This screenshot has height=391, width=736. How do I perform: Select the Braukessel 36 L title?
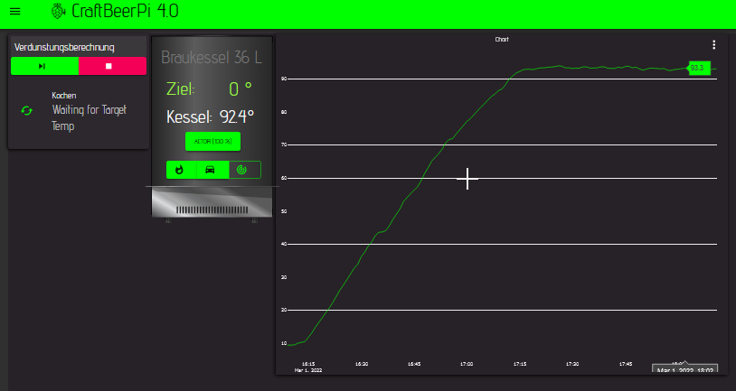[212, 58]
